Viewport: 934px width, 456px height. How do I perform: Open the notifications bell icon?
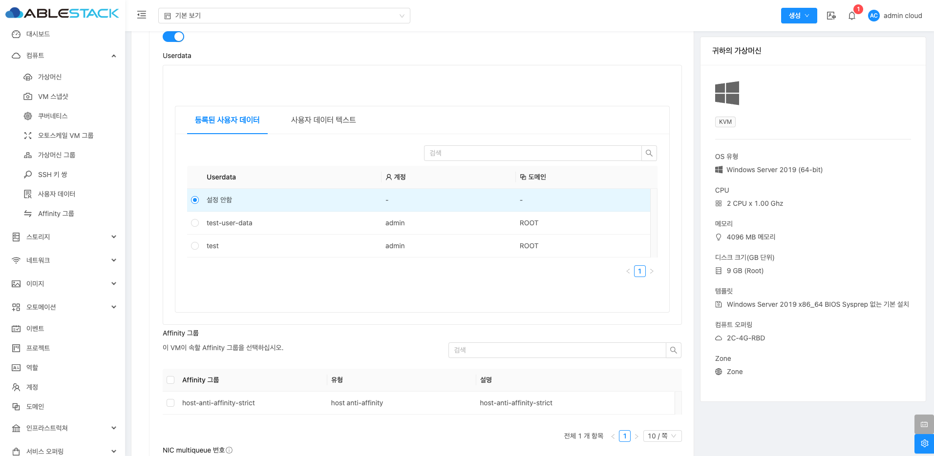point(851,16)
